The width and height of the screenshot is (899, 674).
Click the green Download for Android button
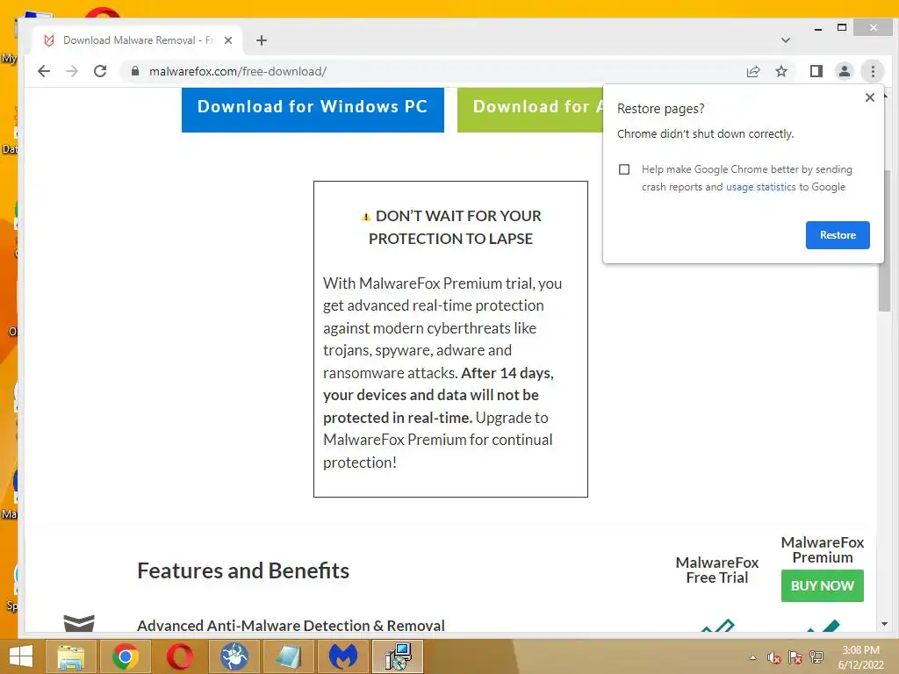tap(530, 109)
